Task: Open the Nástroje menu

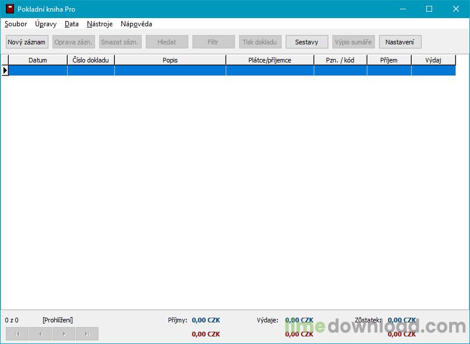Action: [100, 24]
